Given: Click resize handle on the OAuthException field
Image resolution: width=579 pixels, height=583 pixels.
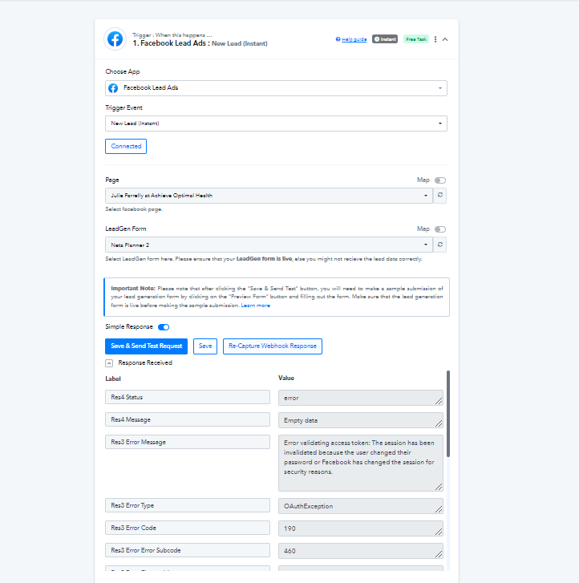Looking at the screenshot, I should (439, 509).
